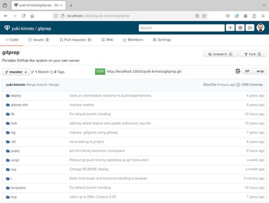Close the gitprep browser tab
The image size is (269, 203).
61,5
